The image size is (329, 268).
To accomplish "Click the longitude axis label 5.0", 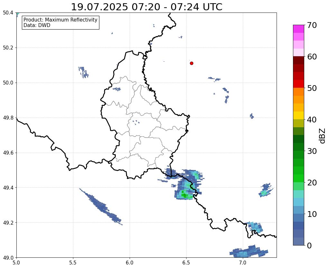I will 16,263.
